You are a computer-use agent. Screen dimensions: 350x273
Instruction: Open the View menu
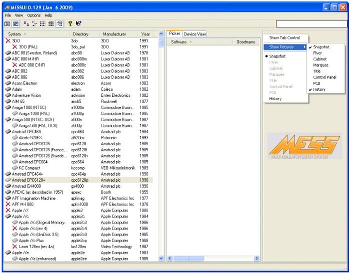click(x=19, y=15)
